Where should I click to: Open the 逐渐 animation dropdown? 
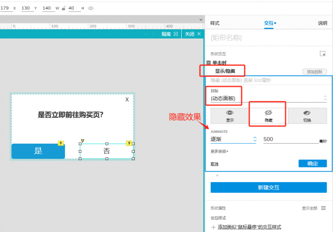click(234, 139)
